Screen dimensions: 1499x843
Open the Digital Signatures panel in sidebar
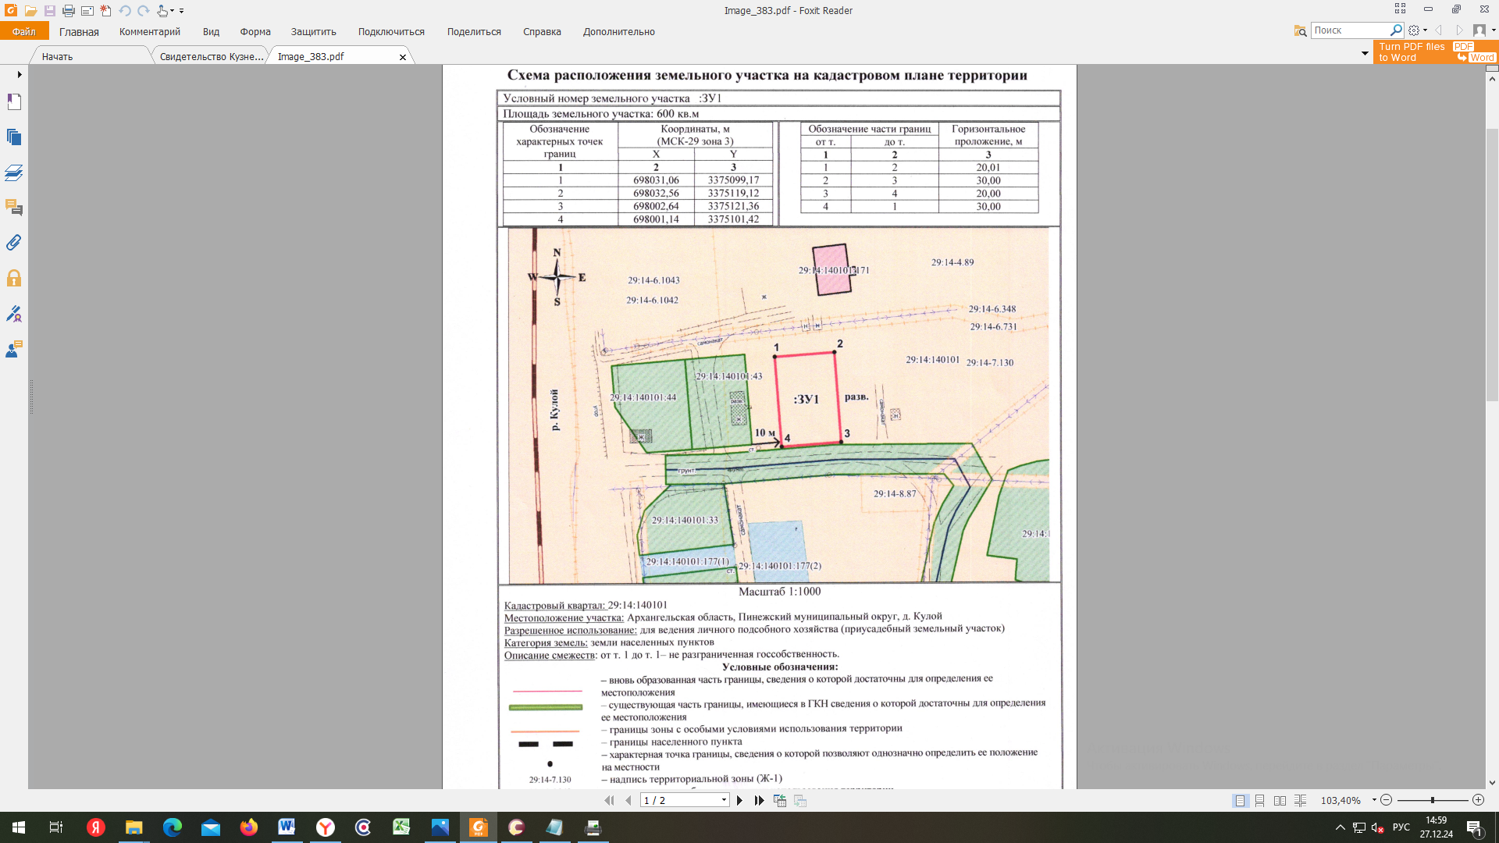(x=14, y=314)
